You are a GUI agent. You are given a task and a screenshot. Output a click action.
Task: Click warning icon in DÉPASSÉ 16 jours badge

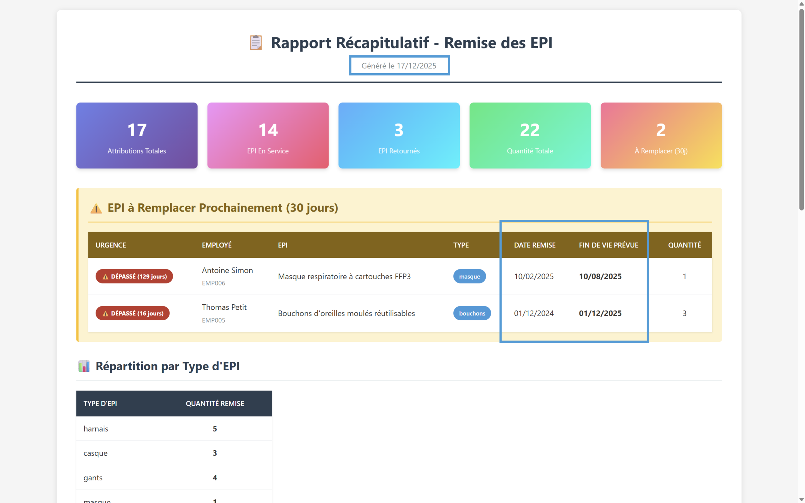point(105,314)
